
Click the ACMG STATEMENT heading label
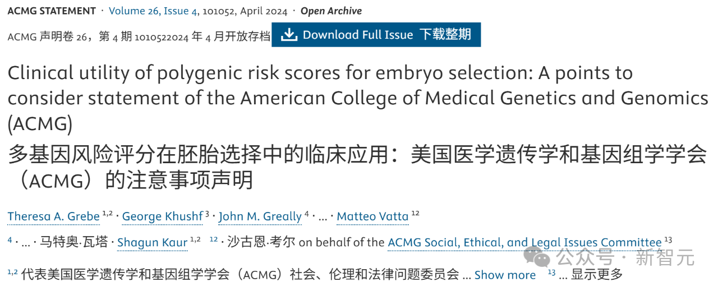coord(52,11)
